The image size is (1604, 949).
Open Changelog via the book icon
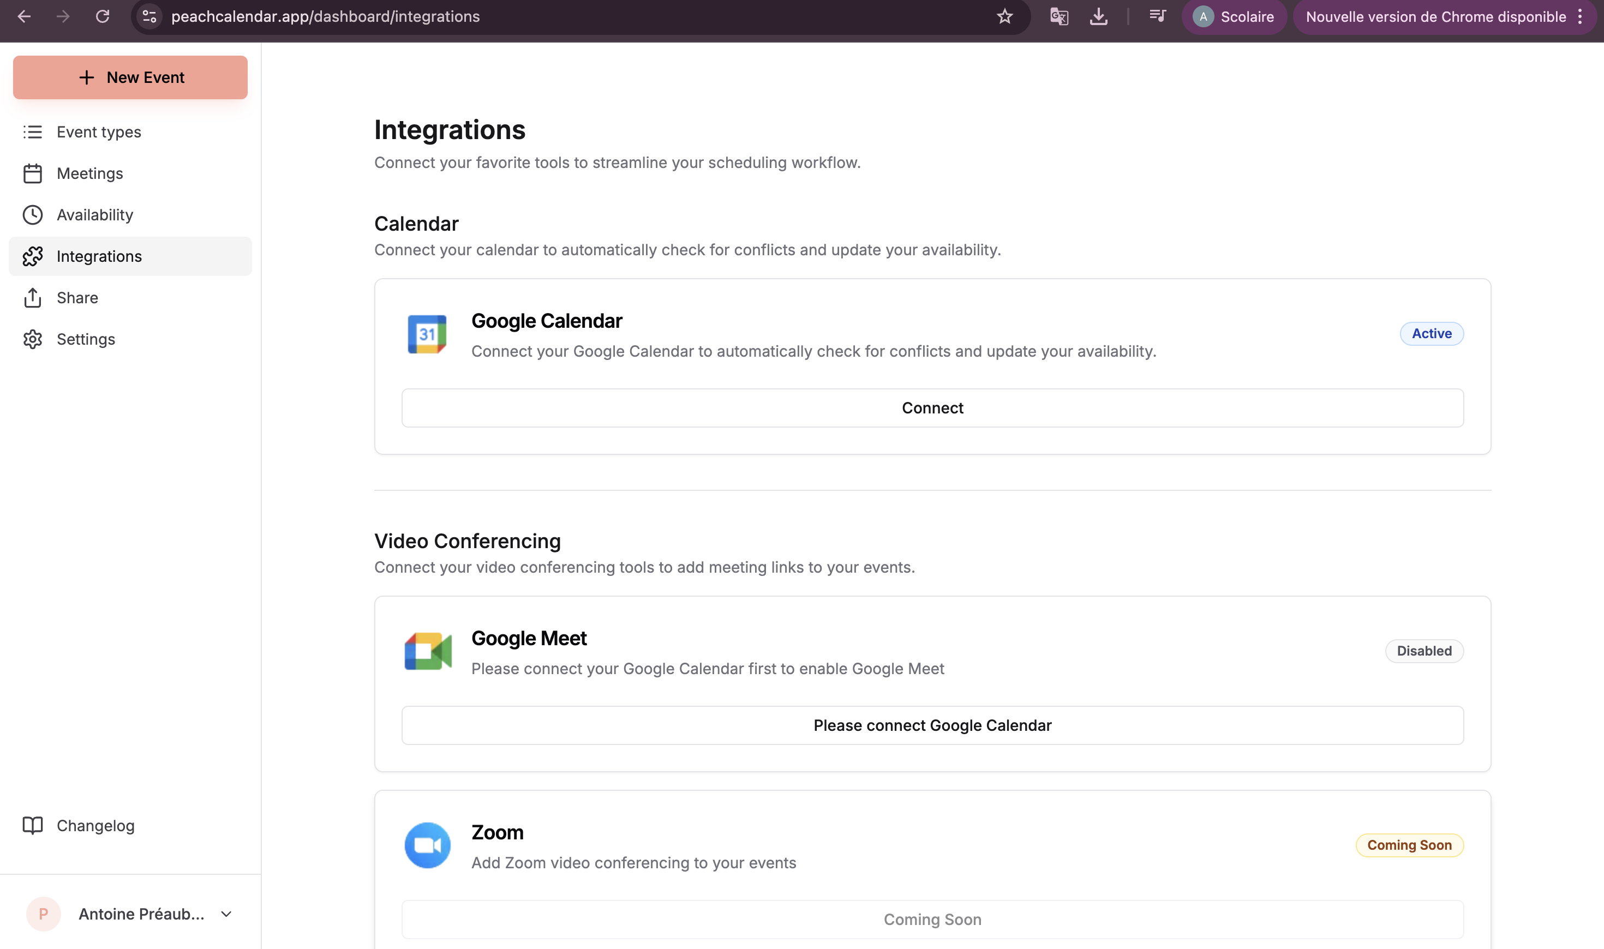click(33, 826)
